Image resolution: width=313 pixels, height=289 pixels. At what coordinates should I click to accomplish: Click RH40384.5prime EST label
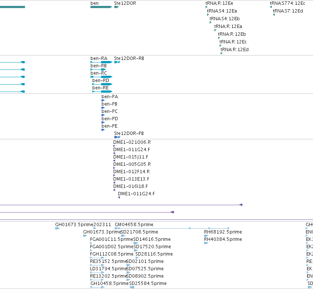pos(223,239)
